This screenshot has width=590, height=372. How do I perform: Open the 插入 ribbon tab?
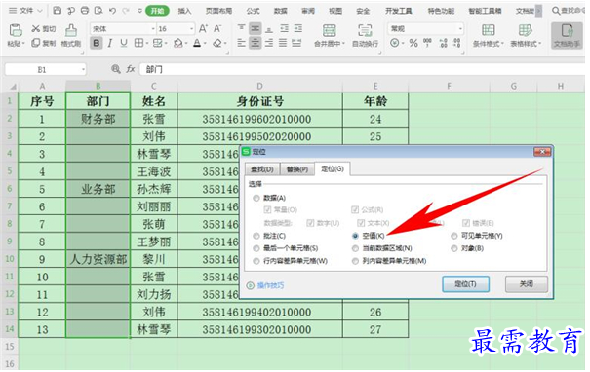pos(184,11)
